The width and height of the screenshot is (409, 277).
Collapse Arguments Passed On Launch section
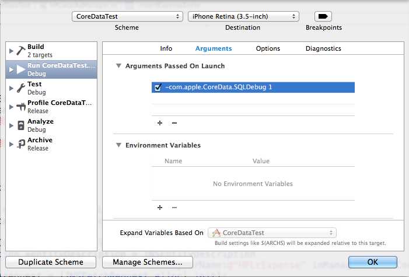(x=118, y=66)
